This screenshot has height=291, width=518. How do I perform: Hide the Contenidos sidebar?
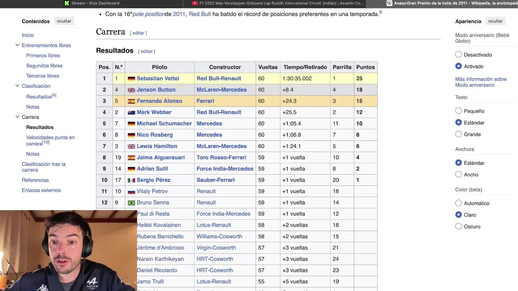tap(64, 21)
